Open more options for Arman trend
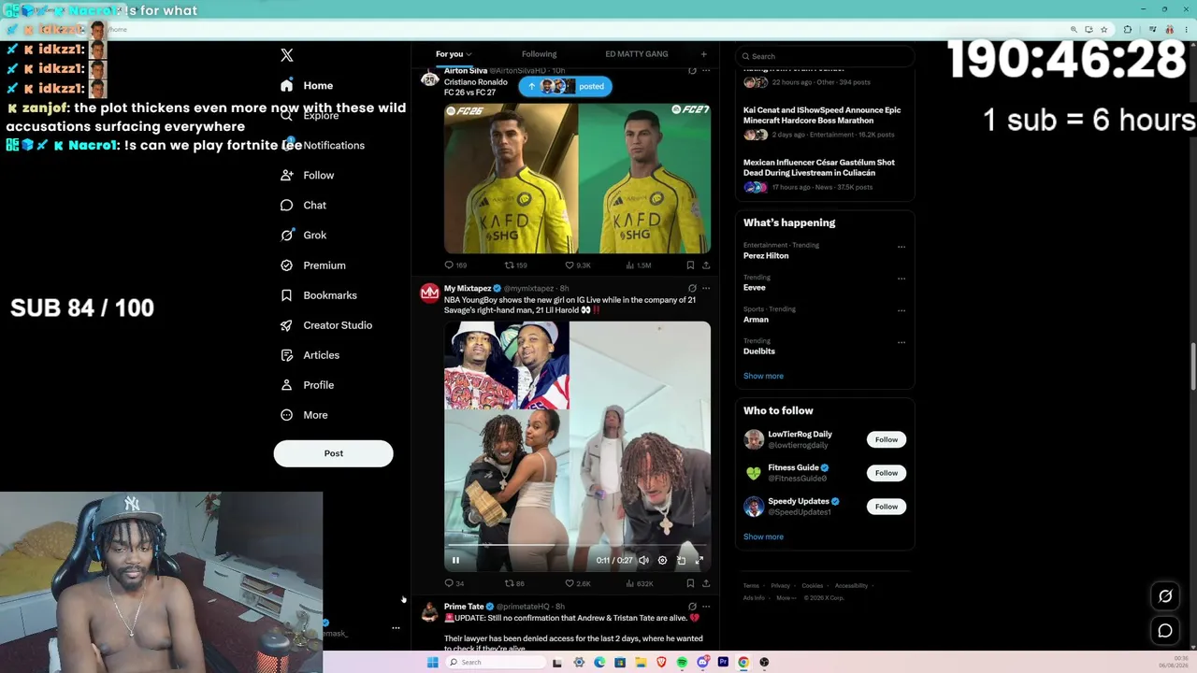1197x673 pixels. pos(901,310)
